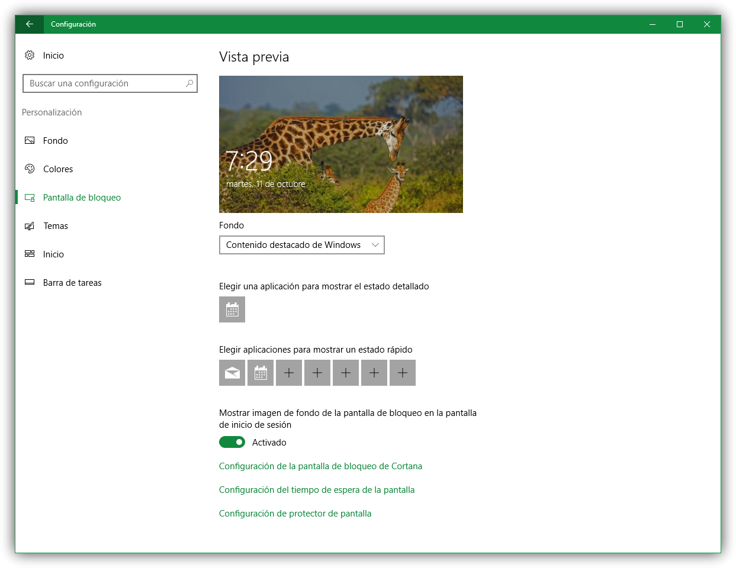Open screen timeout configuration link
736x568 pixels.
point(317,490)
